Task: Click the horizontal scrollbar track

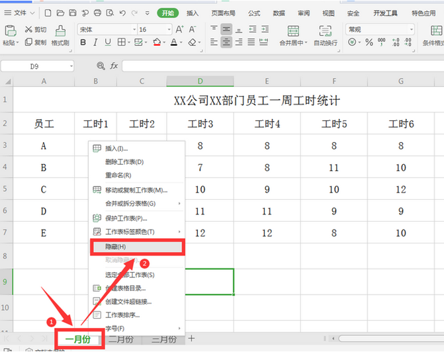Action: [391, 338]
